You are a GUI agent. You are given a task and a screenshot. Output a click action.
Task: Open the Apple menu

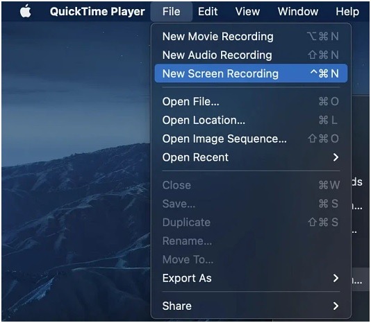pos(26,11)
